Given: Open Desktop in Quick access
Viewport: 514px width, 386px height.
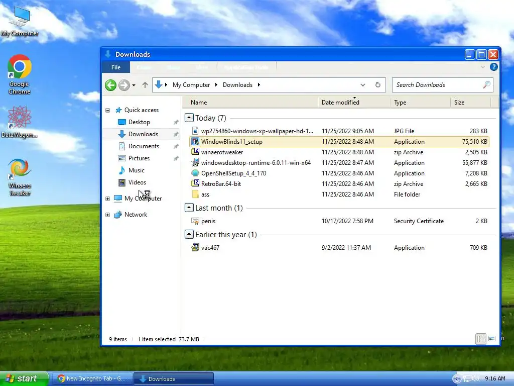Looking at the screenshot, I should (x=139, y=122).
